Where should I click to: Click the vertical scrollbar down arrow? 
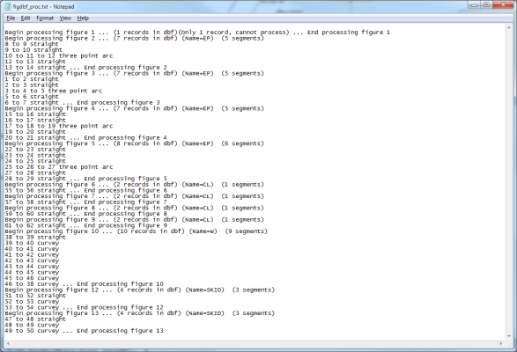click(509, 336)
